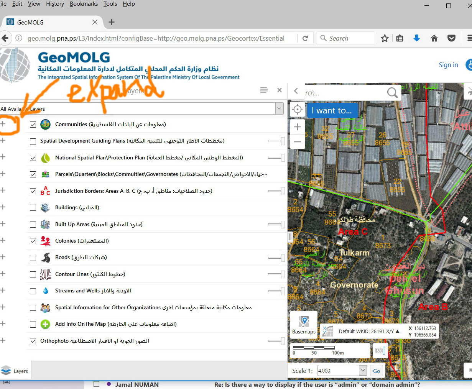Click the Colonies layer icon
Screen dimensions: 472x389
[x=45, y=241]
